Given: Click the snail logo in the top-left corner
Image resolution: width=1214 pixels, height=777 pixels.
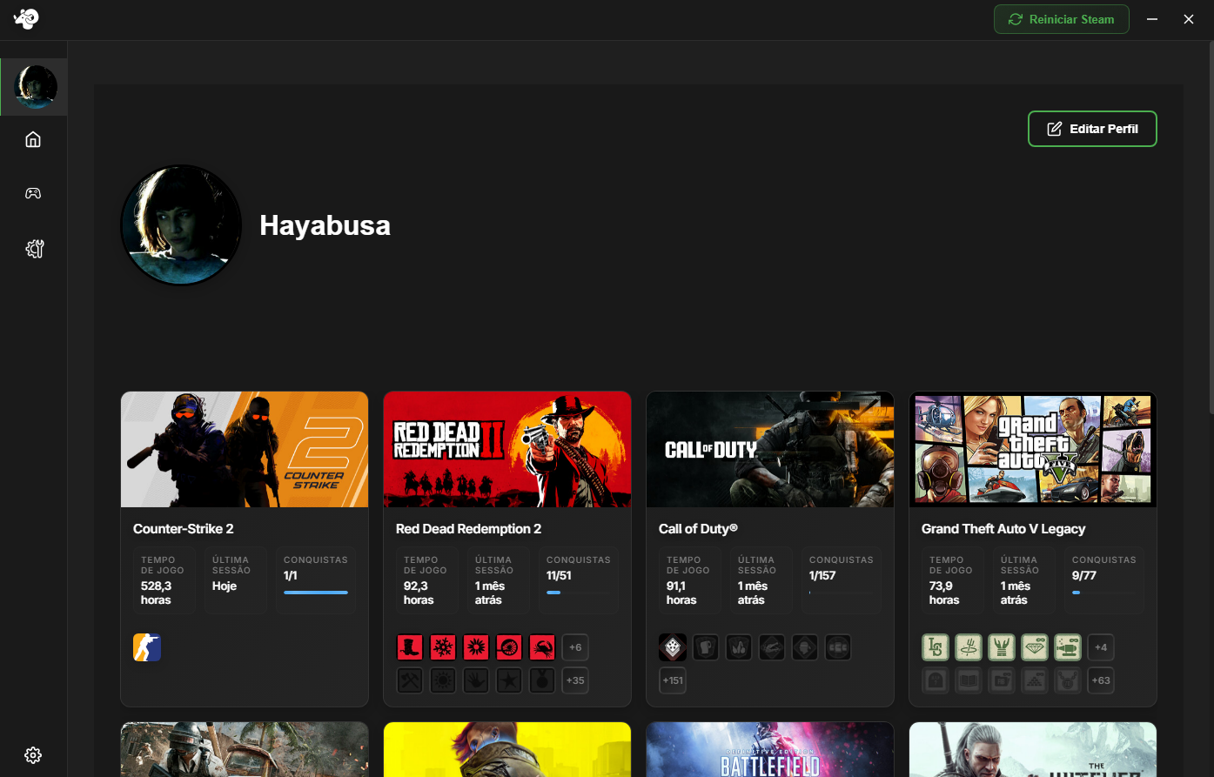Looking at the screenshot, I should [25, 18].
